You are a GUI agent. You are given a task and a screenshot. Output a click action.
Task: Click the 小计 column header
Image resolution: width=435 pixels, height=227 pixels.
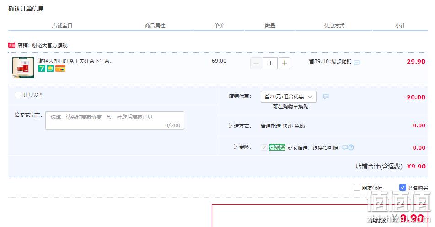(x=400, y=26)
